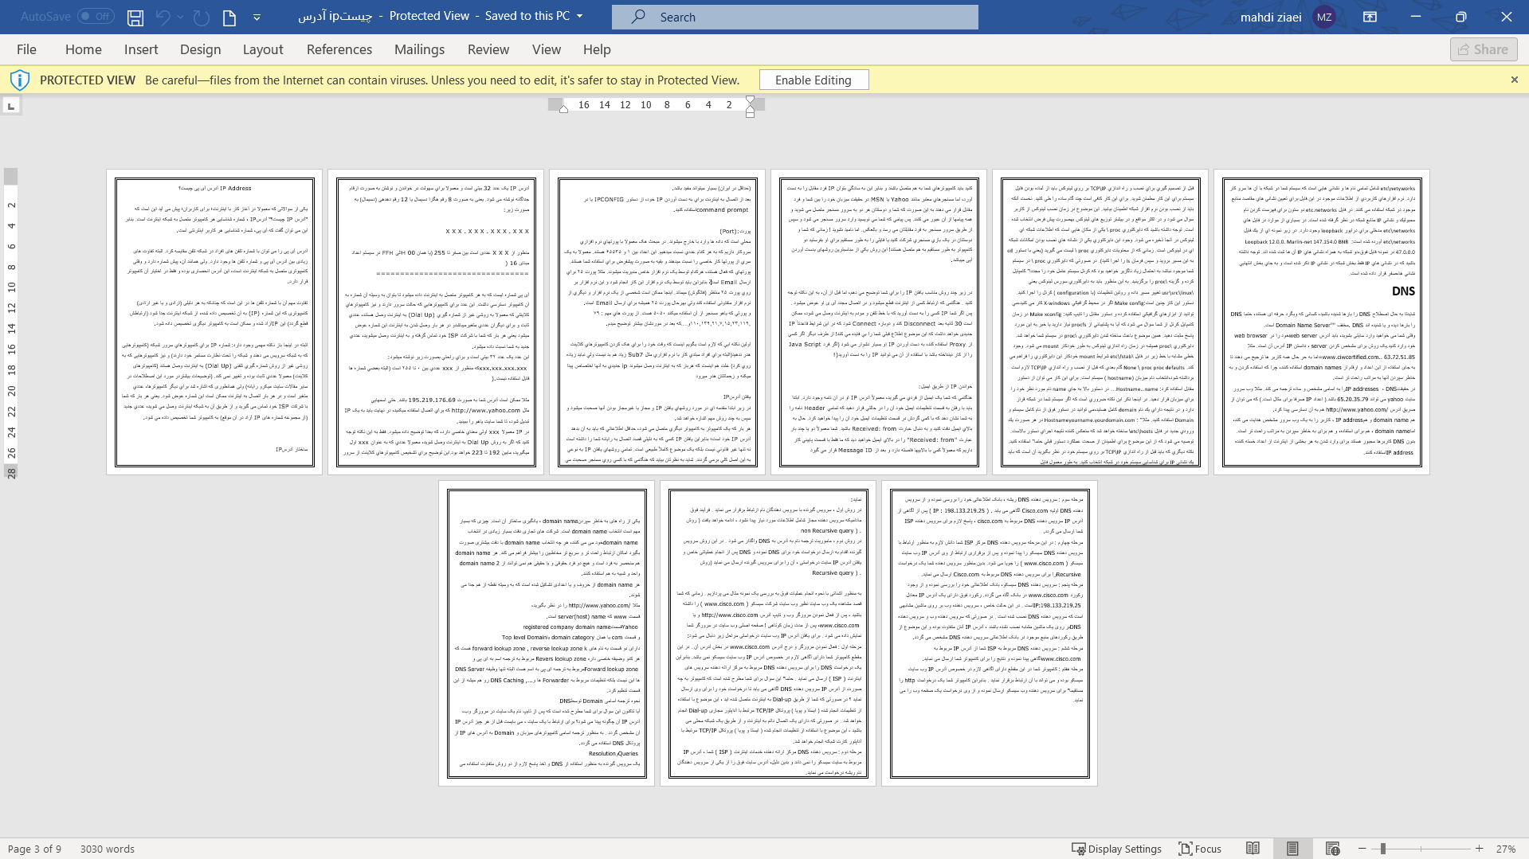Switch to the Home tab
The height and width of the screenshot is (859, 1529).
(83, 49)
